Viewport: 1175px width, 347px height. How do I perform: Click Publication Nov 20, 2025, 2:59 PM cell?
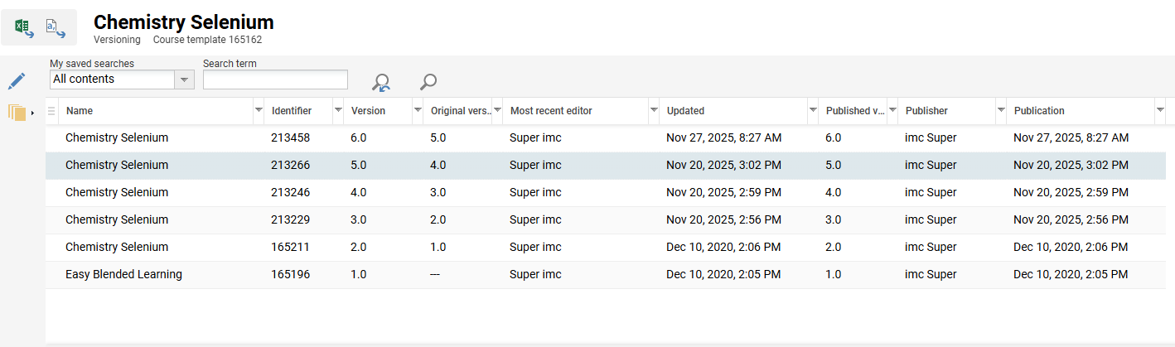pyautogui.click(x=1071, y=192)
